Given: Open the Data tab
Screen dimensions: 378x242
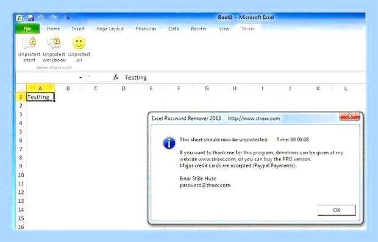Looking at the screenshot, I should tap(174, 29).
